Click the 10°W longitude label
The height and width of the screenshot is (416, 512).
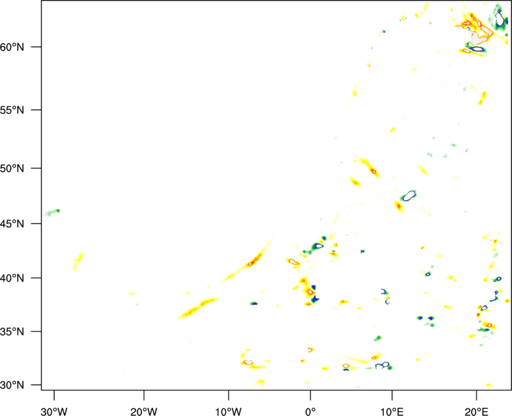click(x=228, y=412)
